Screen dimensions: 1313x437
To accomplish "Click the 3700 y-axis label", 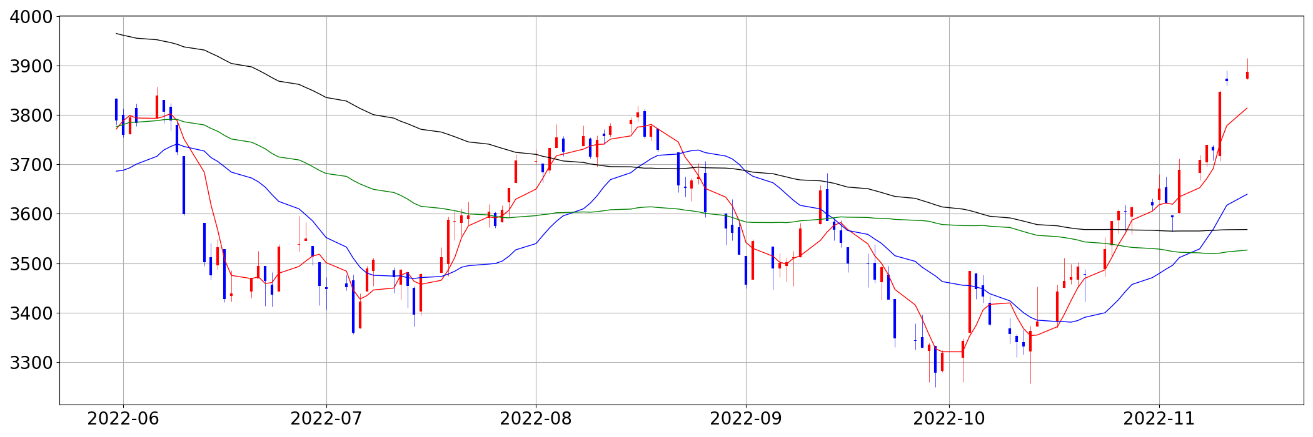I will 31,165.
